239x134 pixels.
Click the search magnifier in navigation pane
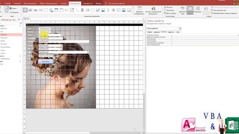pos(21,23)
